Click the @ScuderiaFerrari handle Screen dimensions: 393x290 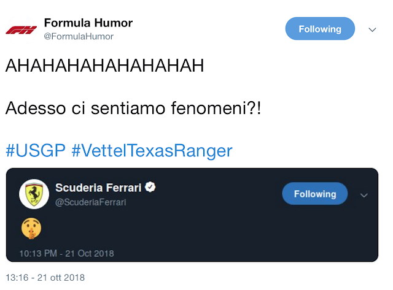click(91, 201)
